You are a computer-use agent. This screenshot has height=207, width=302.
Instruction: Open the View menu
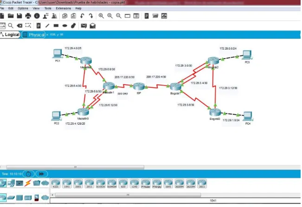[36, 8]
